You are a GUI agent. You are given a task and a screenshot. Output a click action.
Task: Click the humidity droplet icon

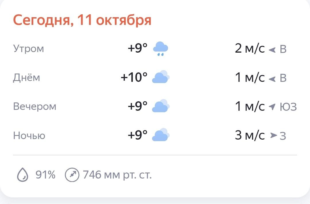click(x=23, y=175)
